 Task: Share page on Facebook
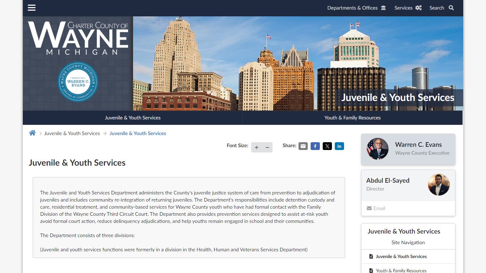[x=315, y=146]
